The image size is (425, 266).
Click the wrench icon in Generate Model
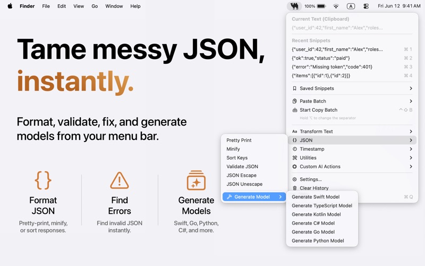coord(229,197)
